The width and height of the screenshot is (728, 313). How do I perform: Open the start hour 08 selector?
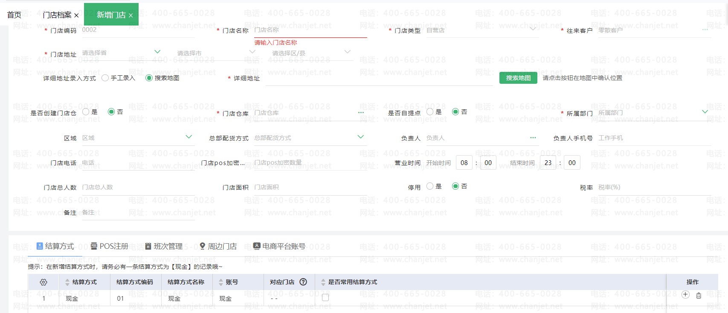pyautogui.click(x=464, y=163)
